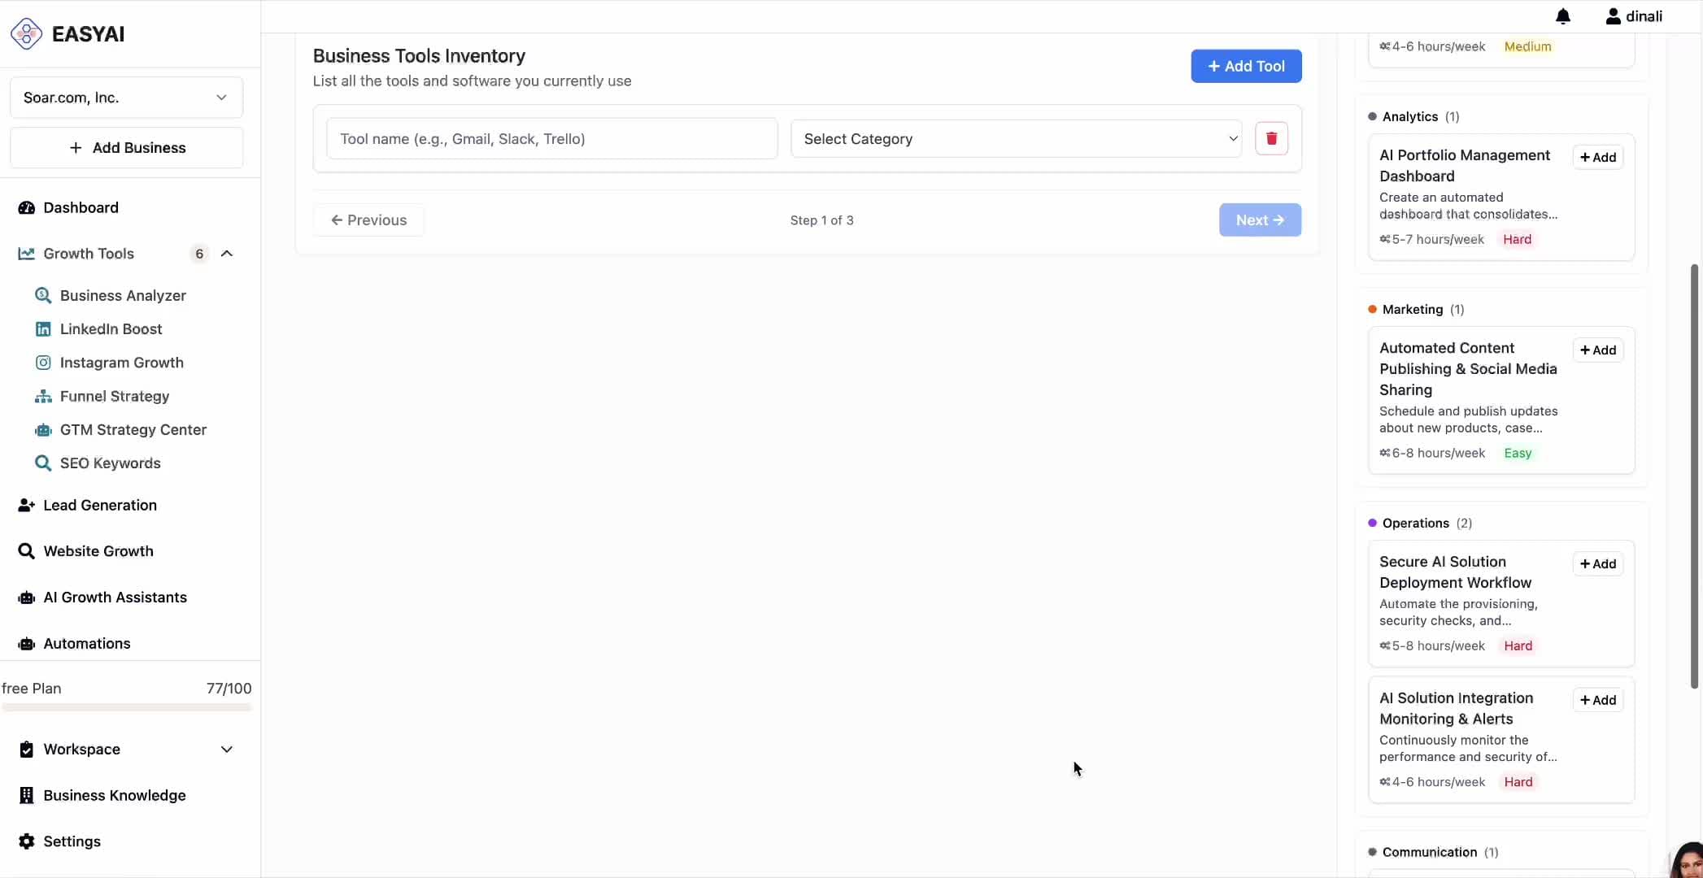
Task: Click the SEO Keywords search icon
Action: click(43, 463)
